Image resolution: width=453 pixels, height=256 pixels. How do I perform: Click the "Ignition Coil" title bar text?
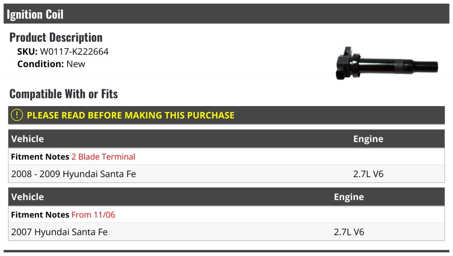click(35, 14)
